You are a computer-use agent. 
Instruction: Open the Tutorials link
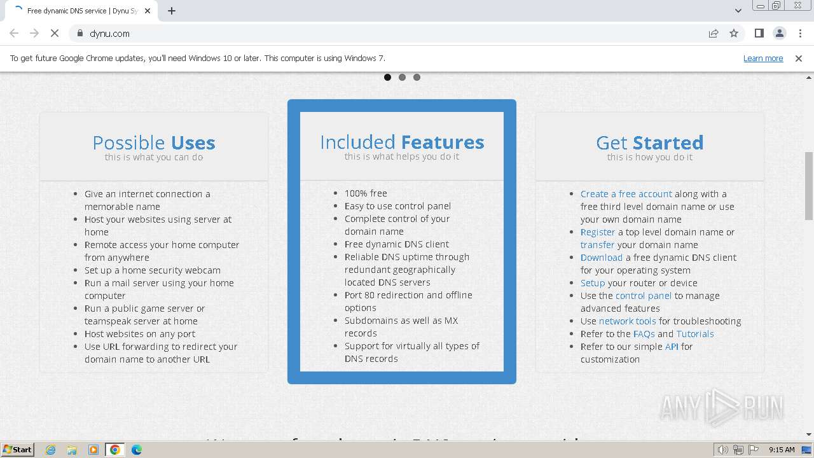coord(695,334)
